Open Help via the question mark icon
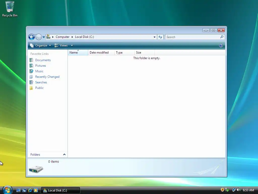Image resolution: width=258 pixels, height=194 pixels. (221, 45)
